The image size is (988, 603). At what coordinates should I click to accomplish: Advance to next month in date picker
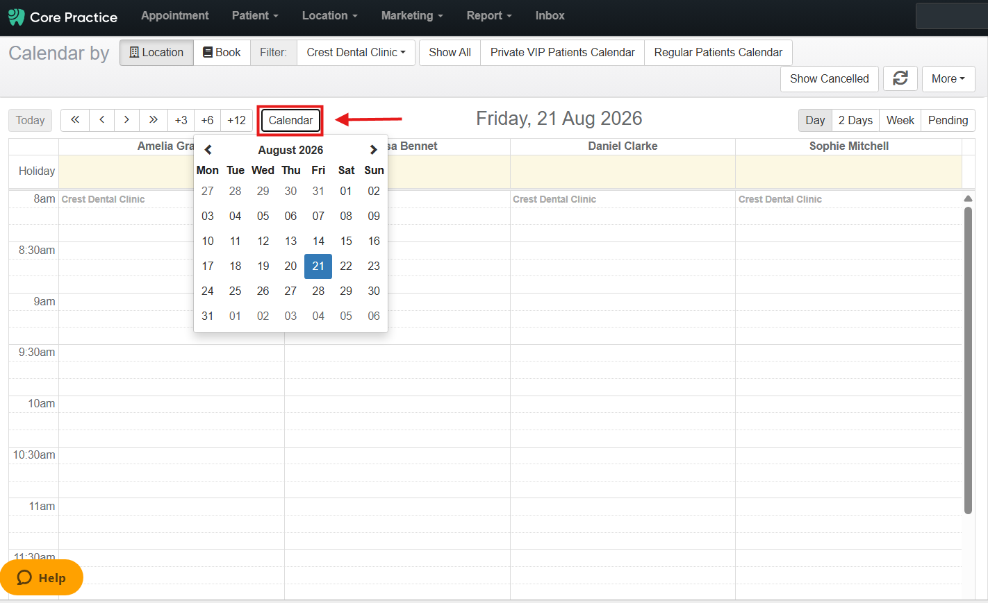point(373,150)
